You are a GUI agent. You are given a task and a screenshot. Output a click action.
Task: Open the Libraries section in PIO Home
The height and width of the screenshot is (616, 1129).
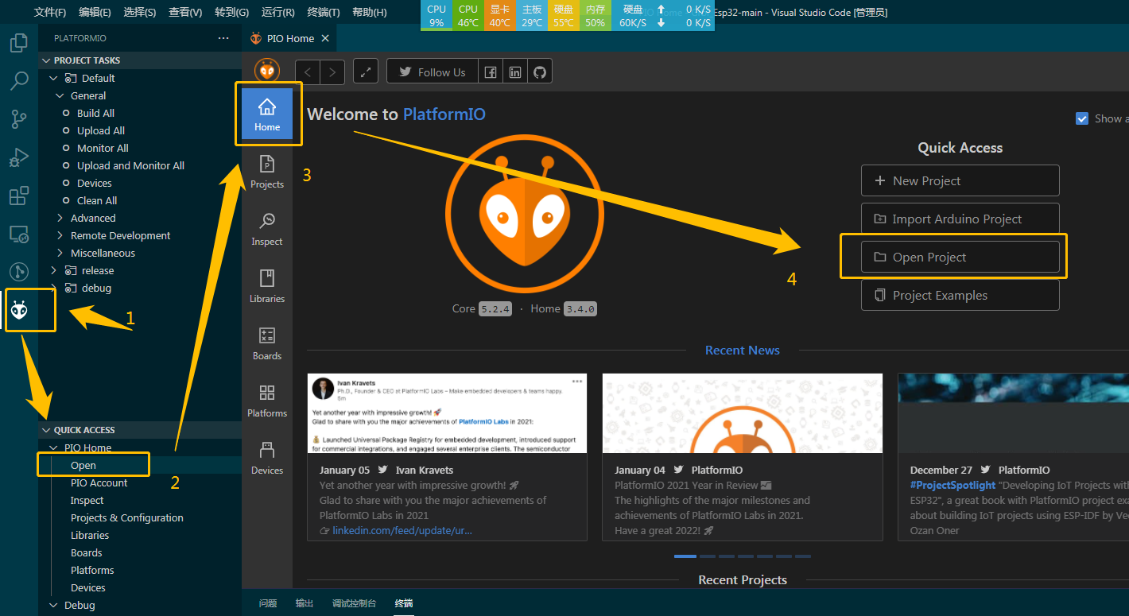267,286
